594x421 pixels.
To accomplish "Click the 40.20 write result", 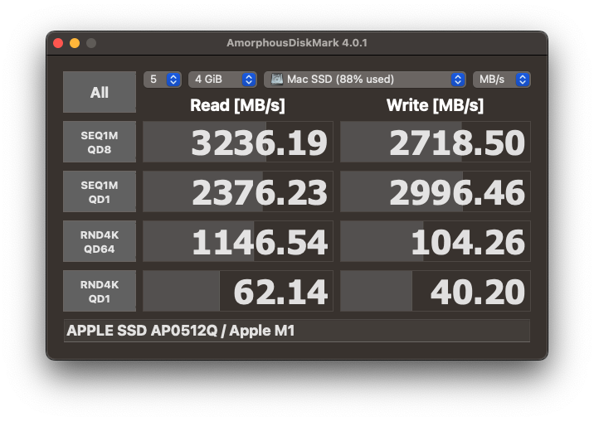I will [436, 291].
